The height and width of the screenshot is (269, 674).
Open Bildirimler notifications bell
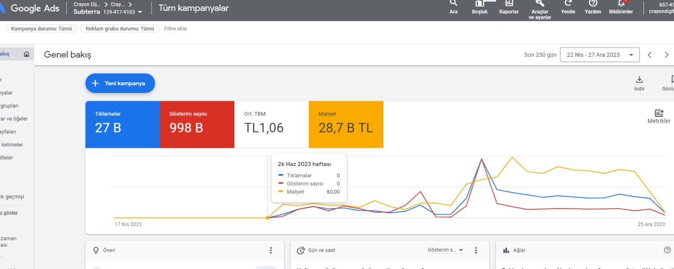(621, 3)
